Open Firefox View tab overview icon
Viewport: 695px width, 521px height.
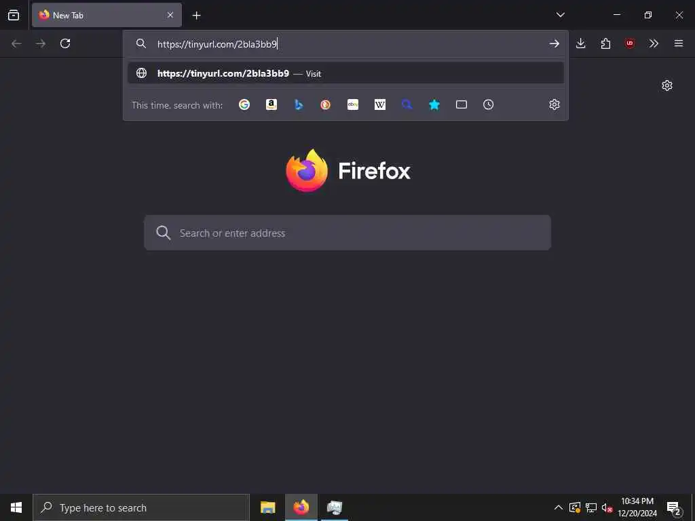[x=14, y=15]
